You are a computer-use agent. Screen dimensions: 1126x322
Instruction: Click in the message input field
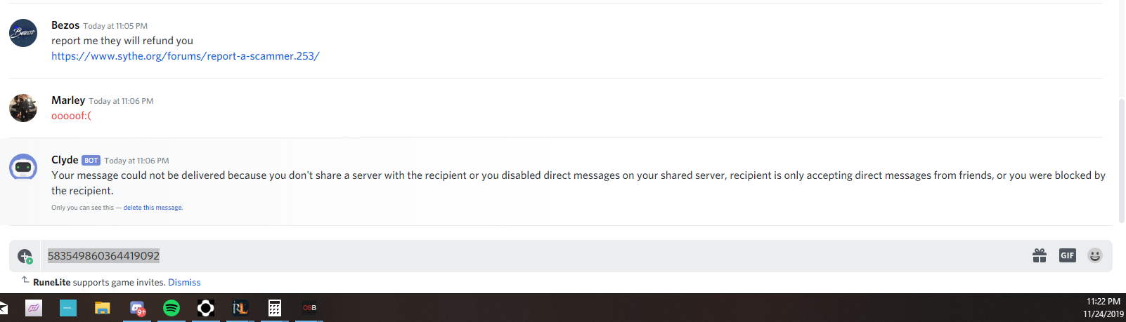click(x=534, y=256)
